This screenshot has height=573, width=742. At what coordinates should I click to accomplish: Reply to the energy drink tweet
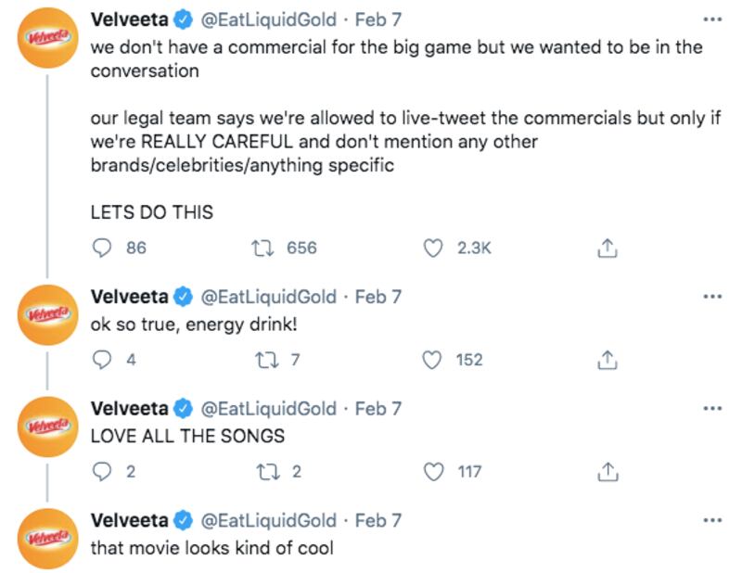(x=103, y=360)
